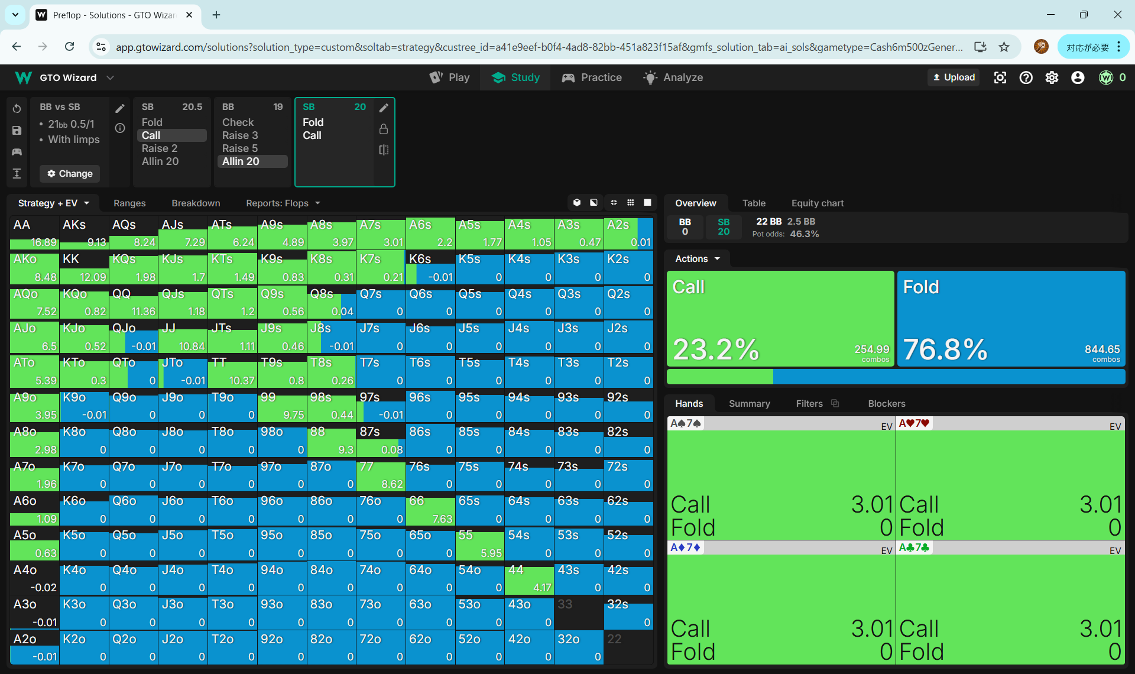Click the call/fold frequency bar
This screenshot has width=1135, height=674.
(895, 377)
